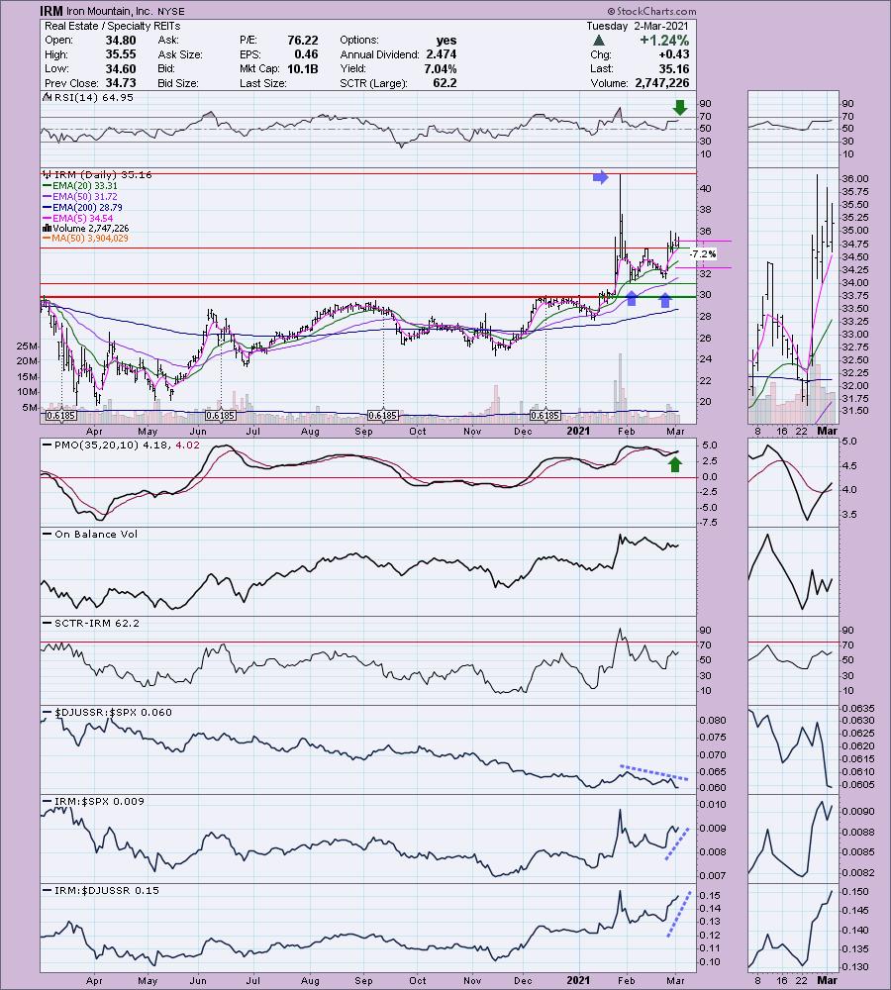This screenshot has height=990, width=891.
Task: Click the SCTR (Large) value in header table
Action: point(445,83)
